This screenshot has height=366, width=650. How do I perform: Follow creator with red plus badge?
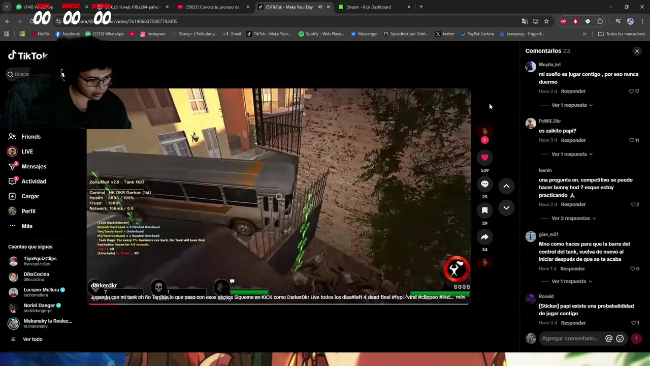click(484, 140)
